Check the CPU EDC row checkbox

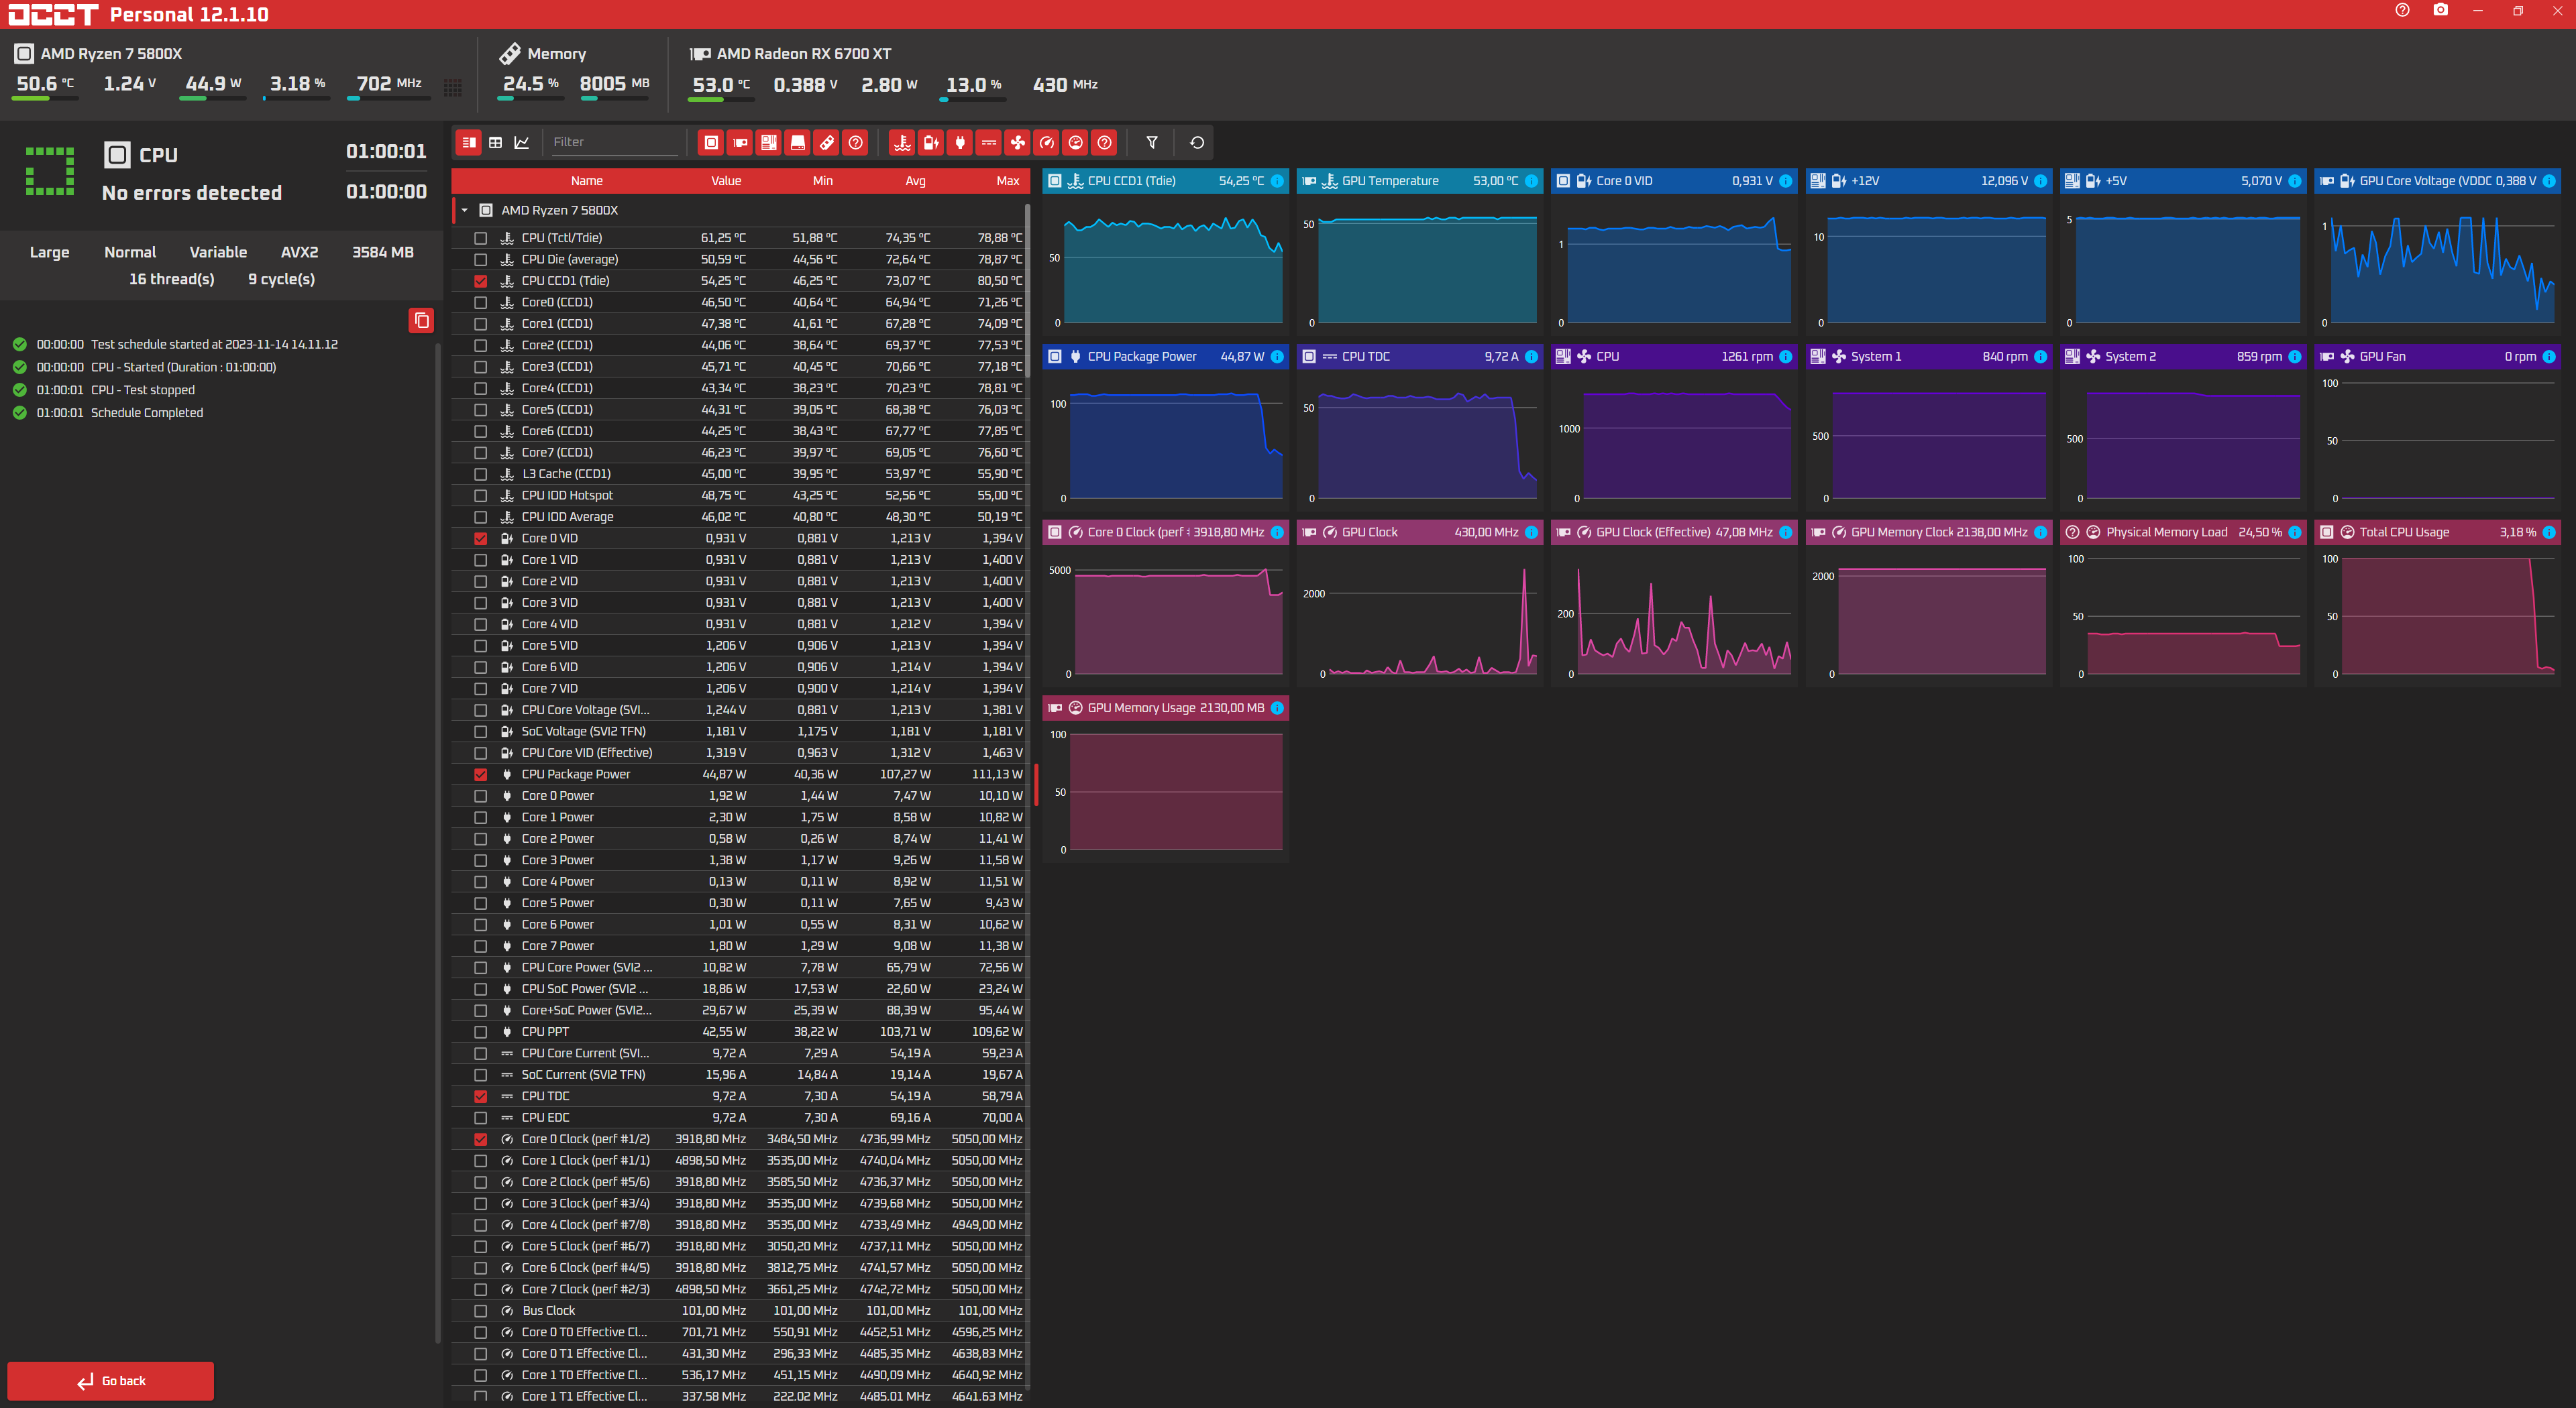point(481,1118)
